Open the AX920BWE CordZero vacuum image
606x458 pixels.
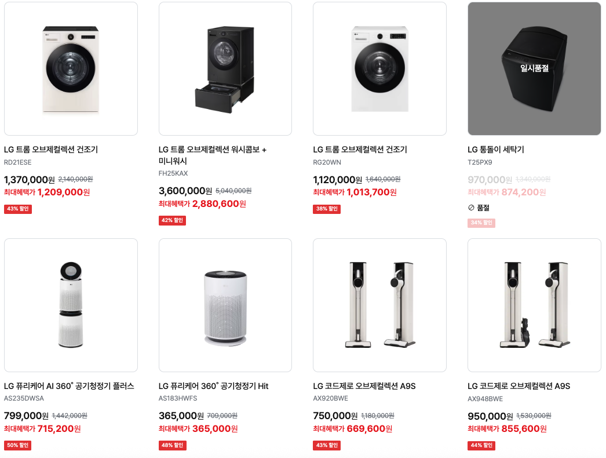click(379, 305)
